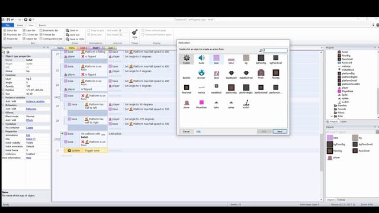Open the Level 2 tab

83,48
